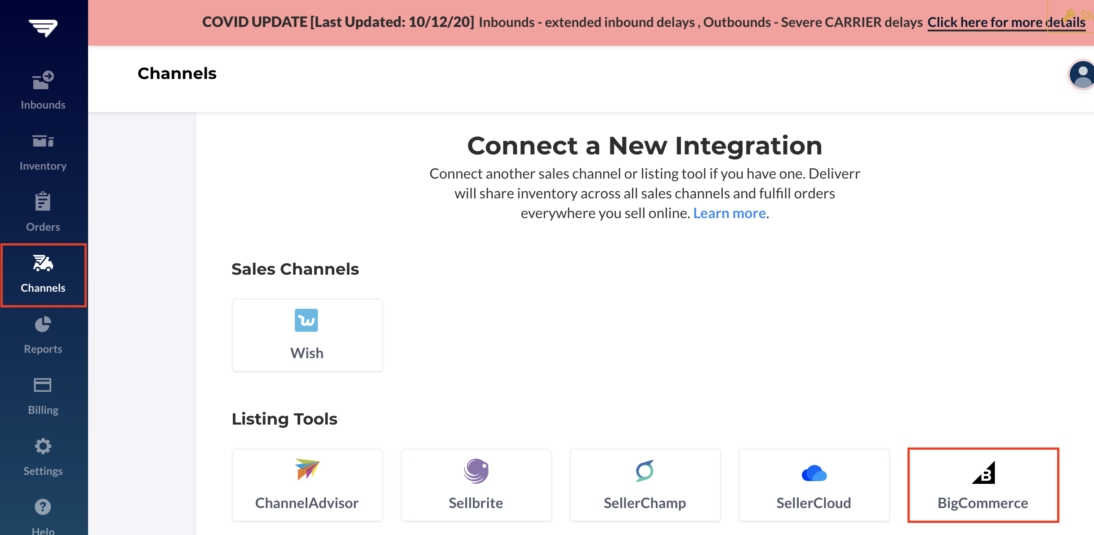Follow the 'Click here for more details' link
Image resolution: width=1094 pixels, height=535 pixels.
pos(1006,22)
